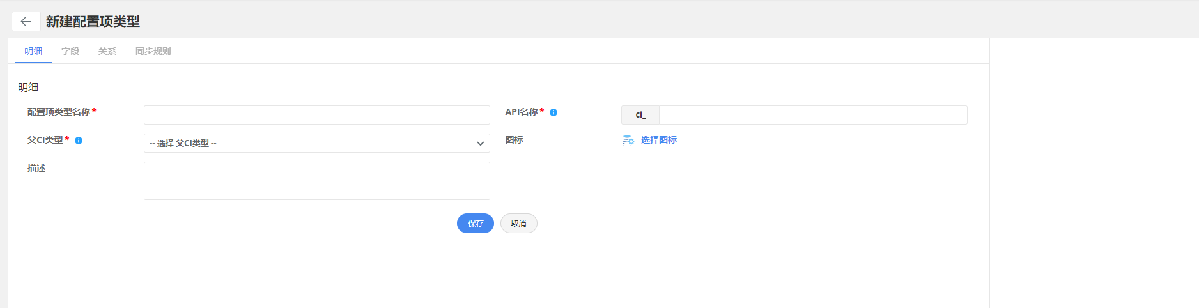Image resolution: width=1199 pixels, height=308 pixels.
Task: Click the ci_ prefix box
Action: (x=640, y=115)
